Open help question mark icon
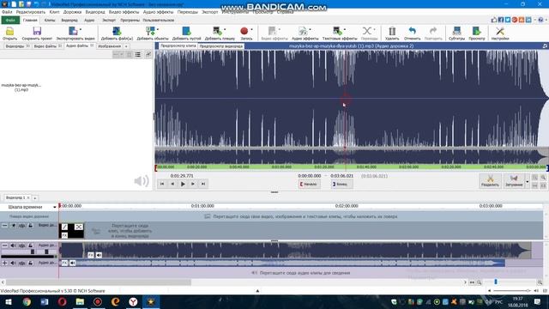The image size is (549, 309). coord(541,20)
